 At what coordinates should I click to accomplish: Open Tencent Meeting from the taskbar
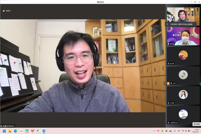tap(44, 131)
